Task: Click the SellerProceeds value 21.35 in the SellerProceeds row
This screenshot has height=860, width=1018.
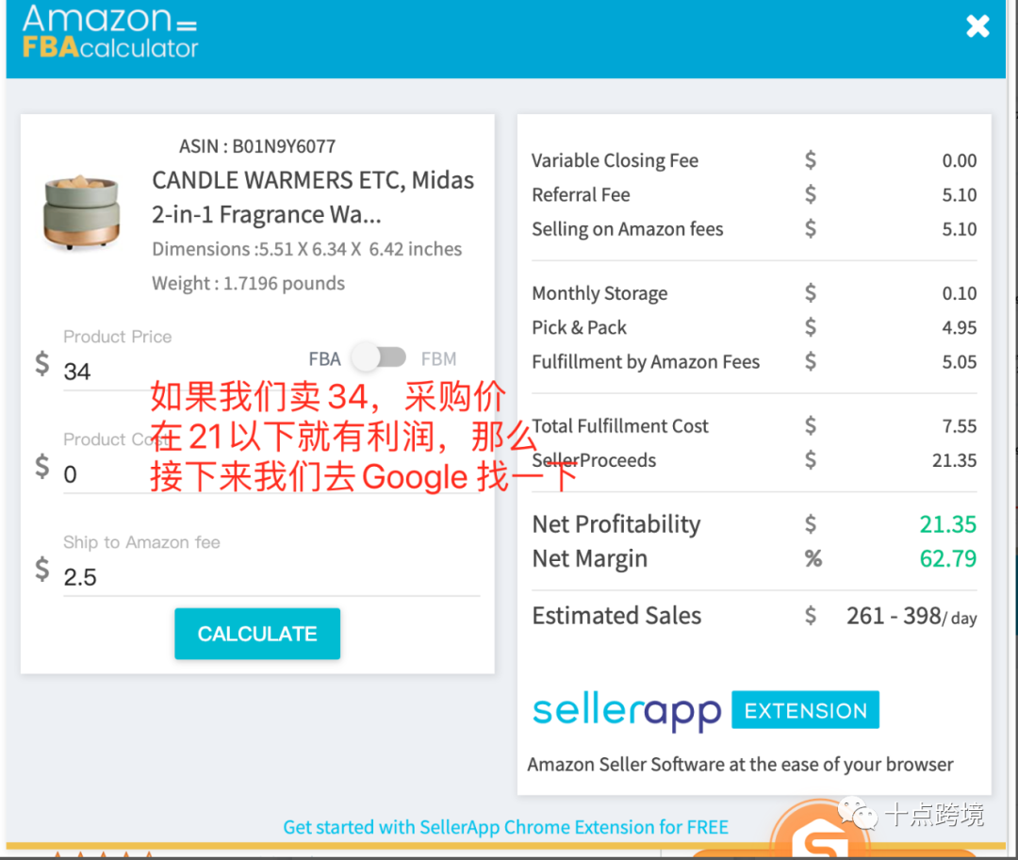Action: (x=954, y=460)
